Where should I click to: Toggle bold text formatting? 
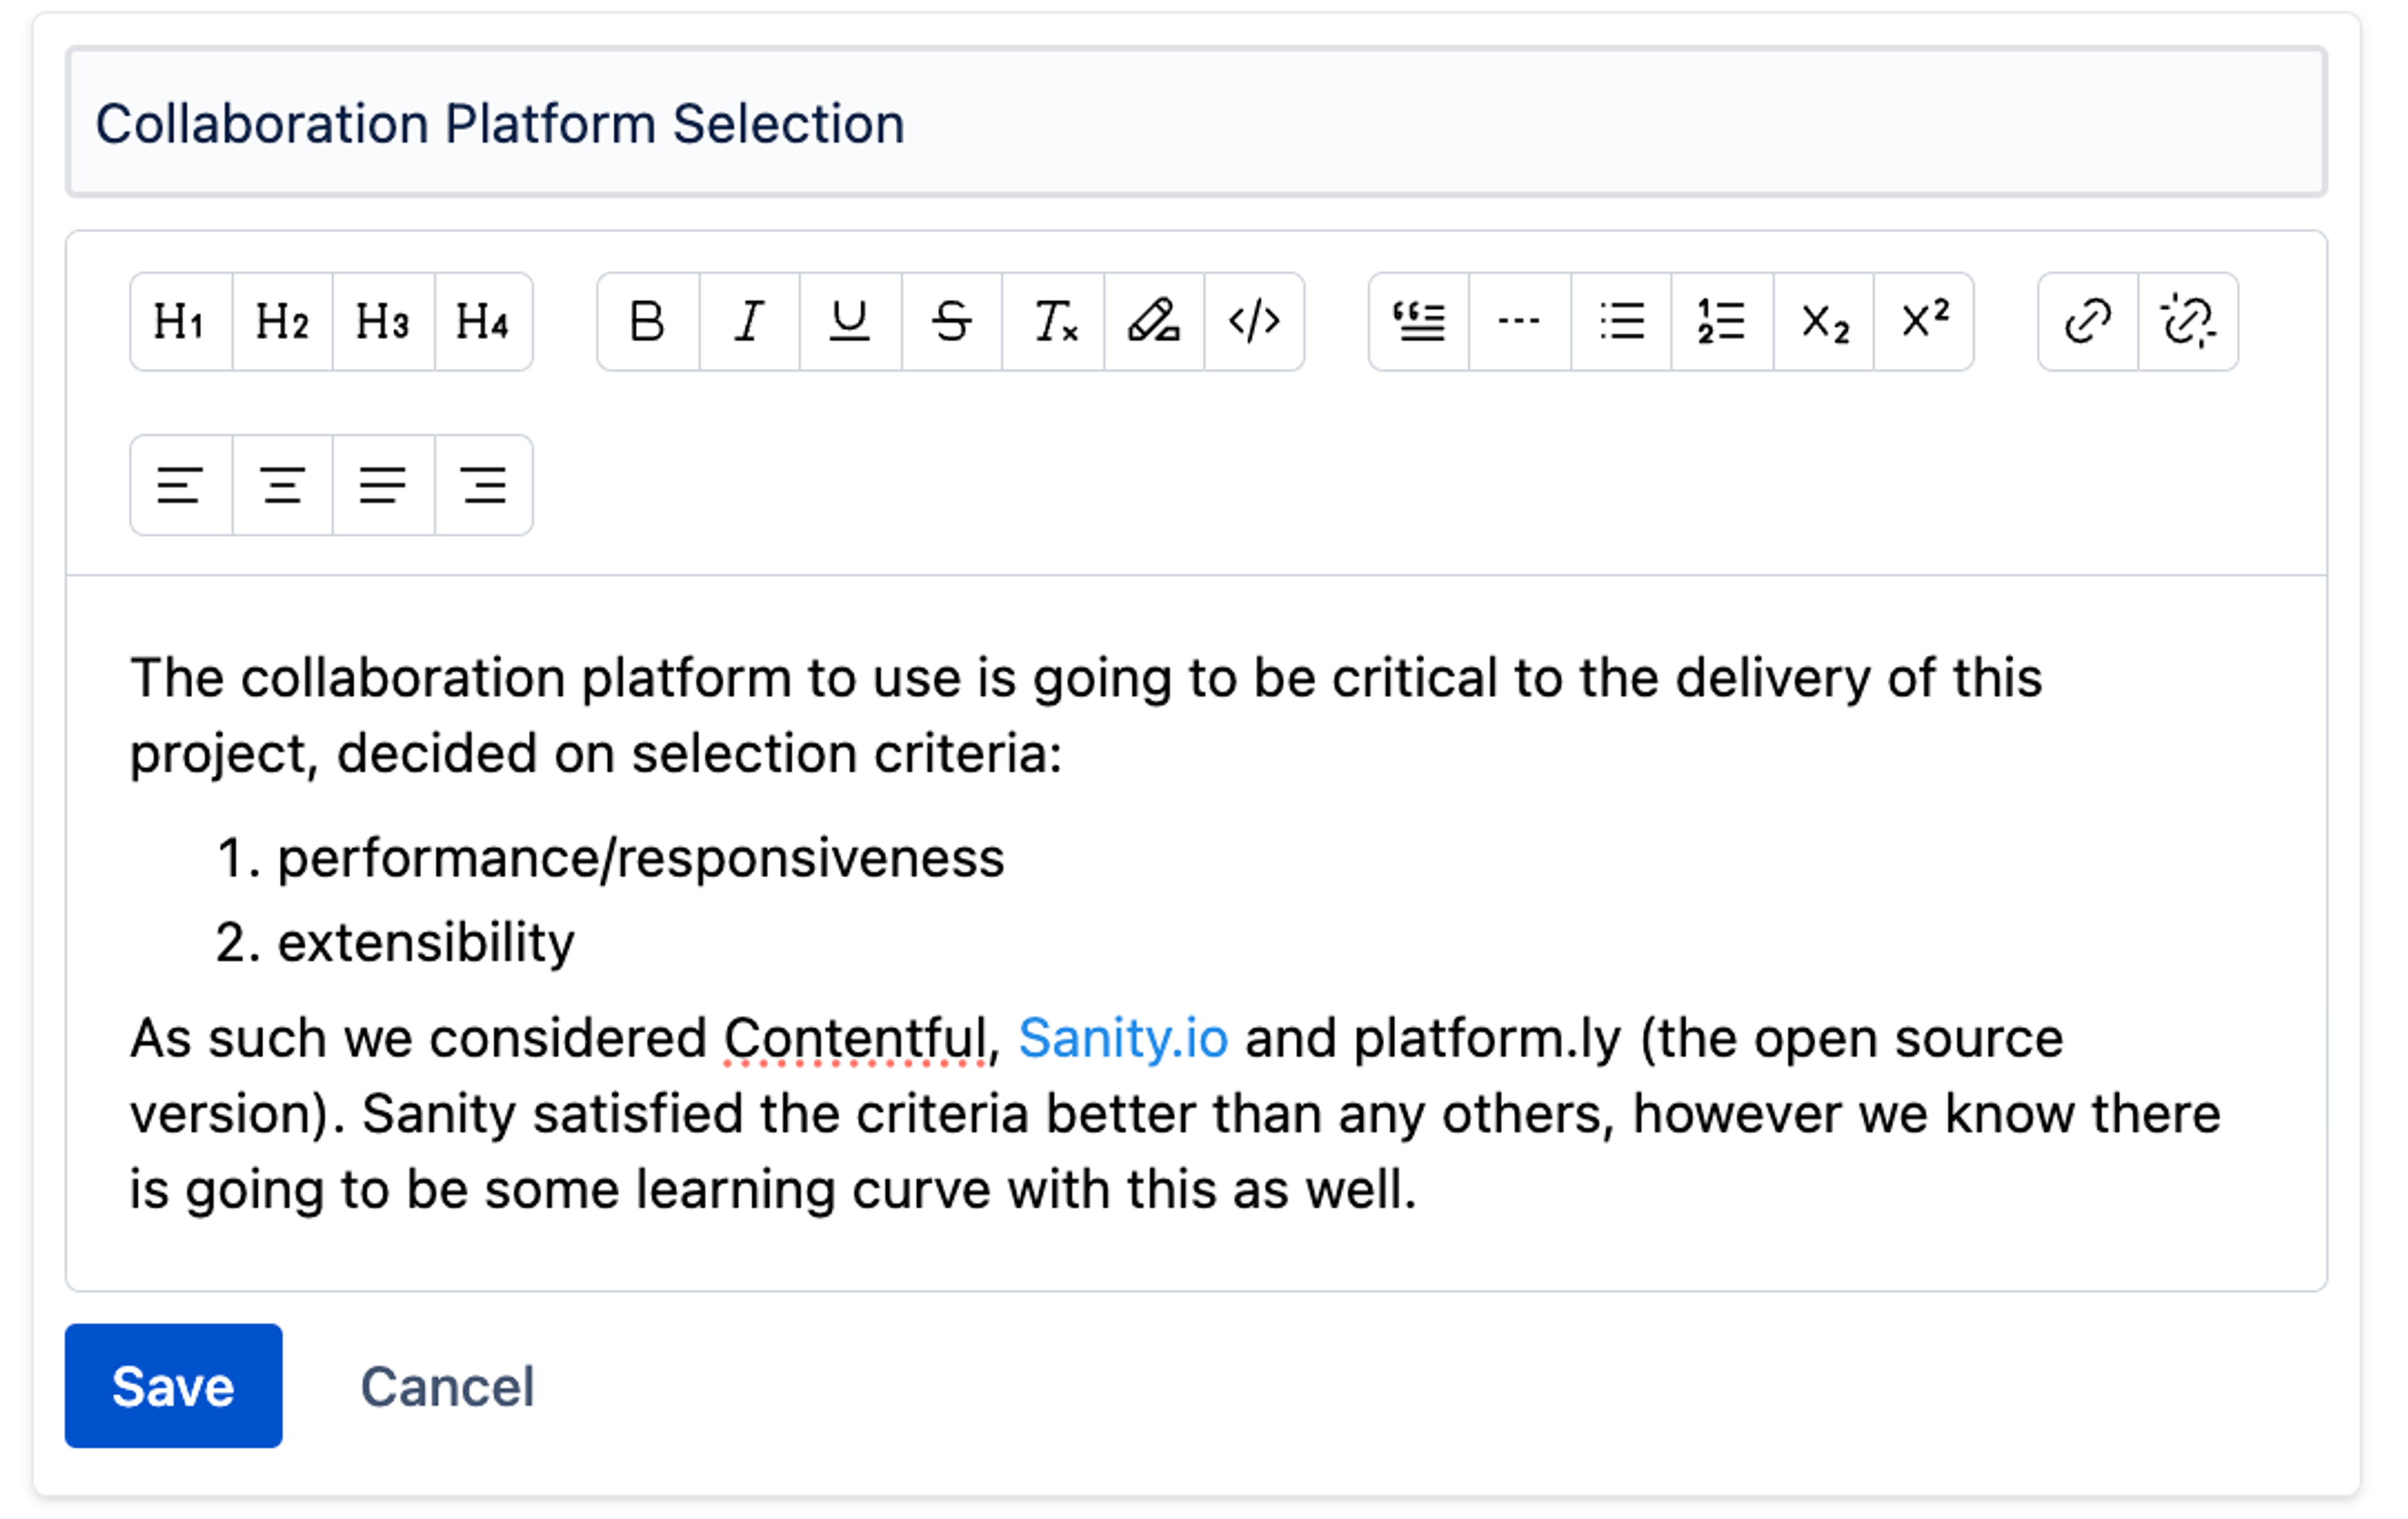[648, 322]
